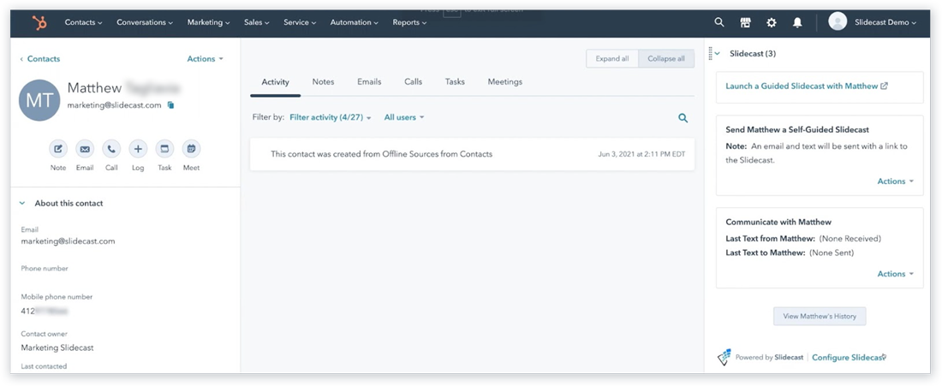Open the Marketing menu
This screenshot has height=386, width=942.
click(x=208, y=22)
